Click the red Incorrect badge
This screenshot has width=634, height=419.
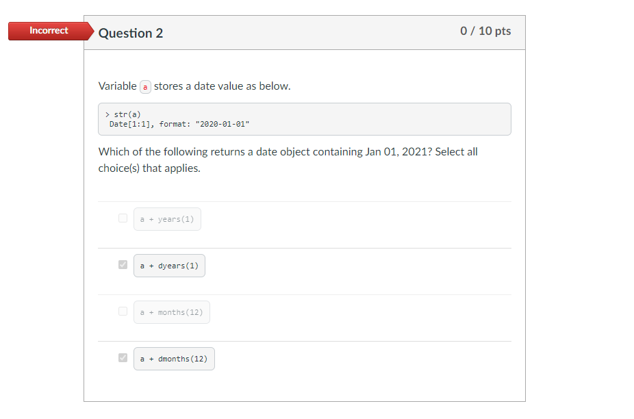pyautogui.click(x=49, y=31)
